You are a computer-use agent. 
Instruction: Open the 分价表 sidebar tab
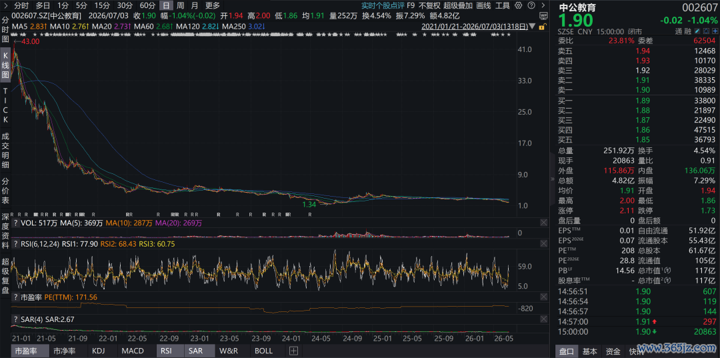pos(5,191)
